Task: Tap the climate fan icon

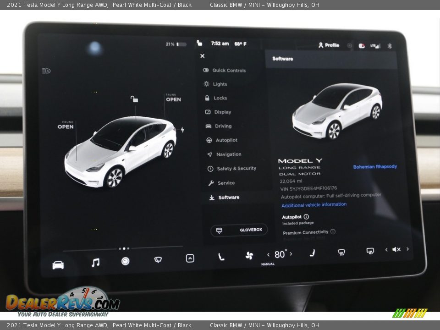Action: coord(249,255)
